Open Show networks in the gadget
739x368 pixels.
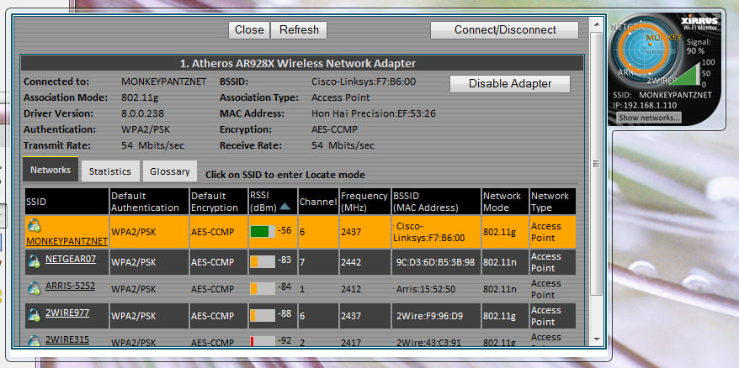pos(649,118)
